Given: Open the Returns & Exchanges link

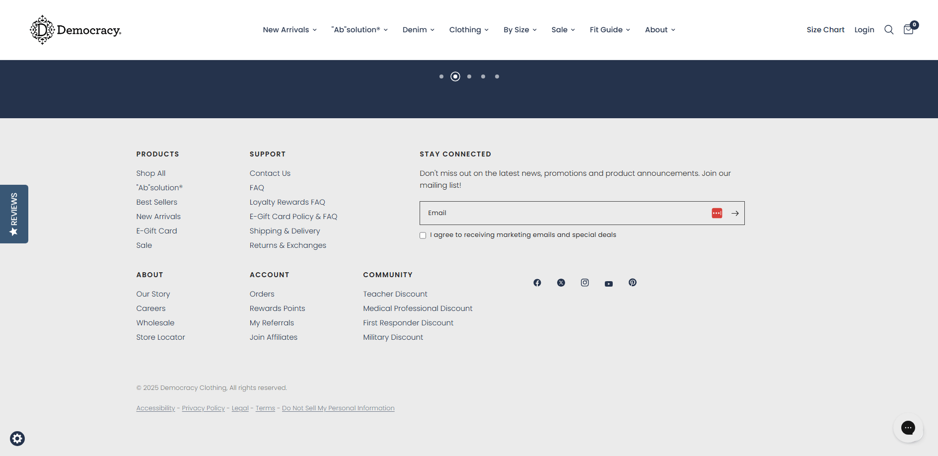Looking at the screenshot, I should click(288, 245).
